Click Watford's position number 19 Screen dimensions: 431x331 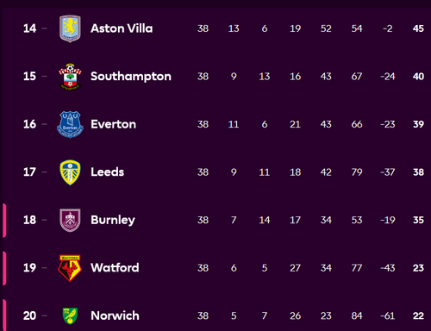tap(29, 268)
